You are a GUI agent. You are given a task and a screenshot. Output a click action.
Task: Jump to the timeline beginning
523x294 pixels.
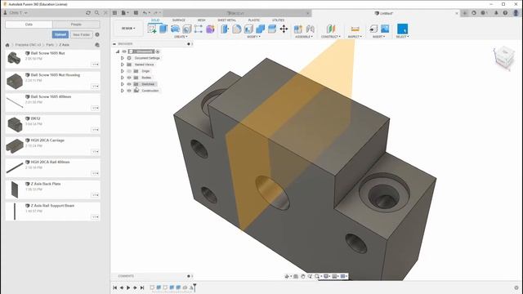[x=114, y=287]
